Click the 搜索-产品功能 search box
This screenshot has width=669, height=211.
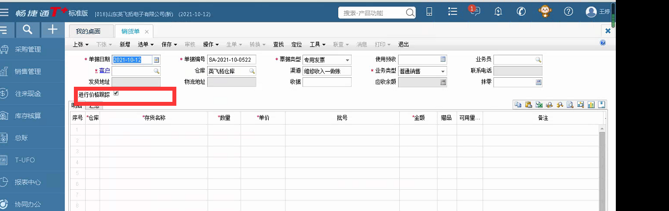pyautogui.click(x=377, y=13)
